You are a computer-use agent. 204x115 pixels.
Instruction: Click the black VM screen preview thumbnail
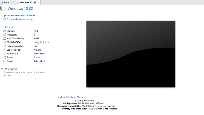(131, 54)
